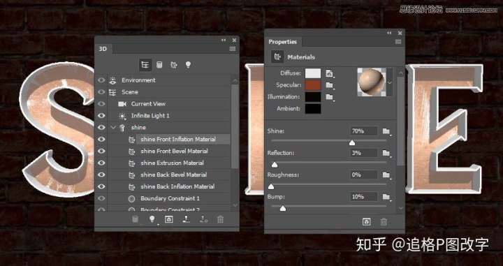Image resolution: width=503 pixels, height=266 pixels.
Task: Toggle visibility of Current View
Action: [101, 104]
